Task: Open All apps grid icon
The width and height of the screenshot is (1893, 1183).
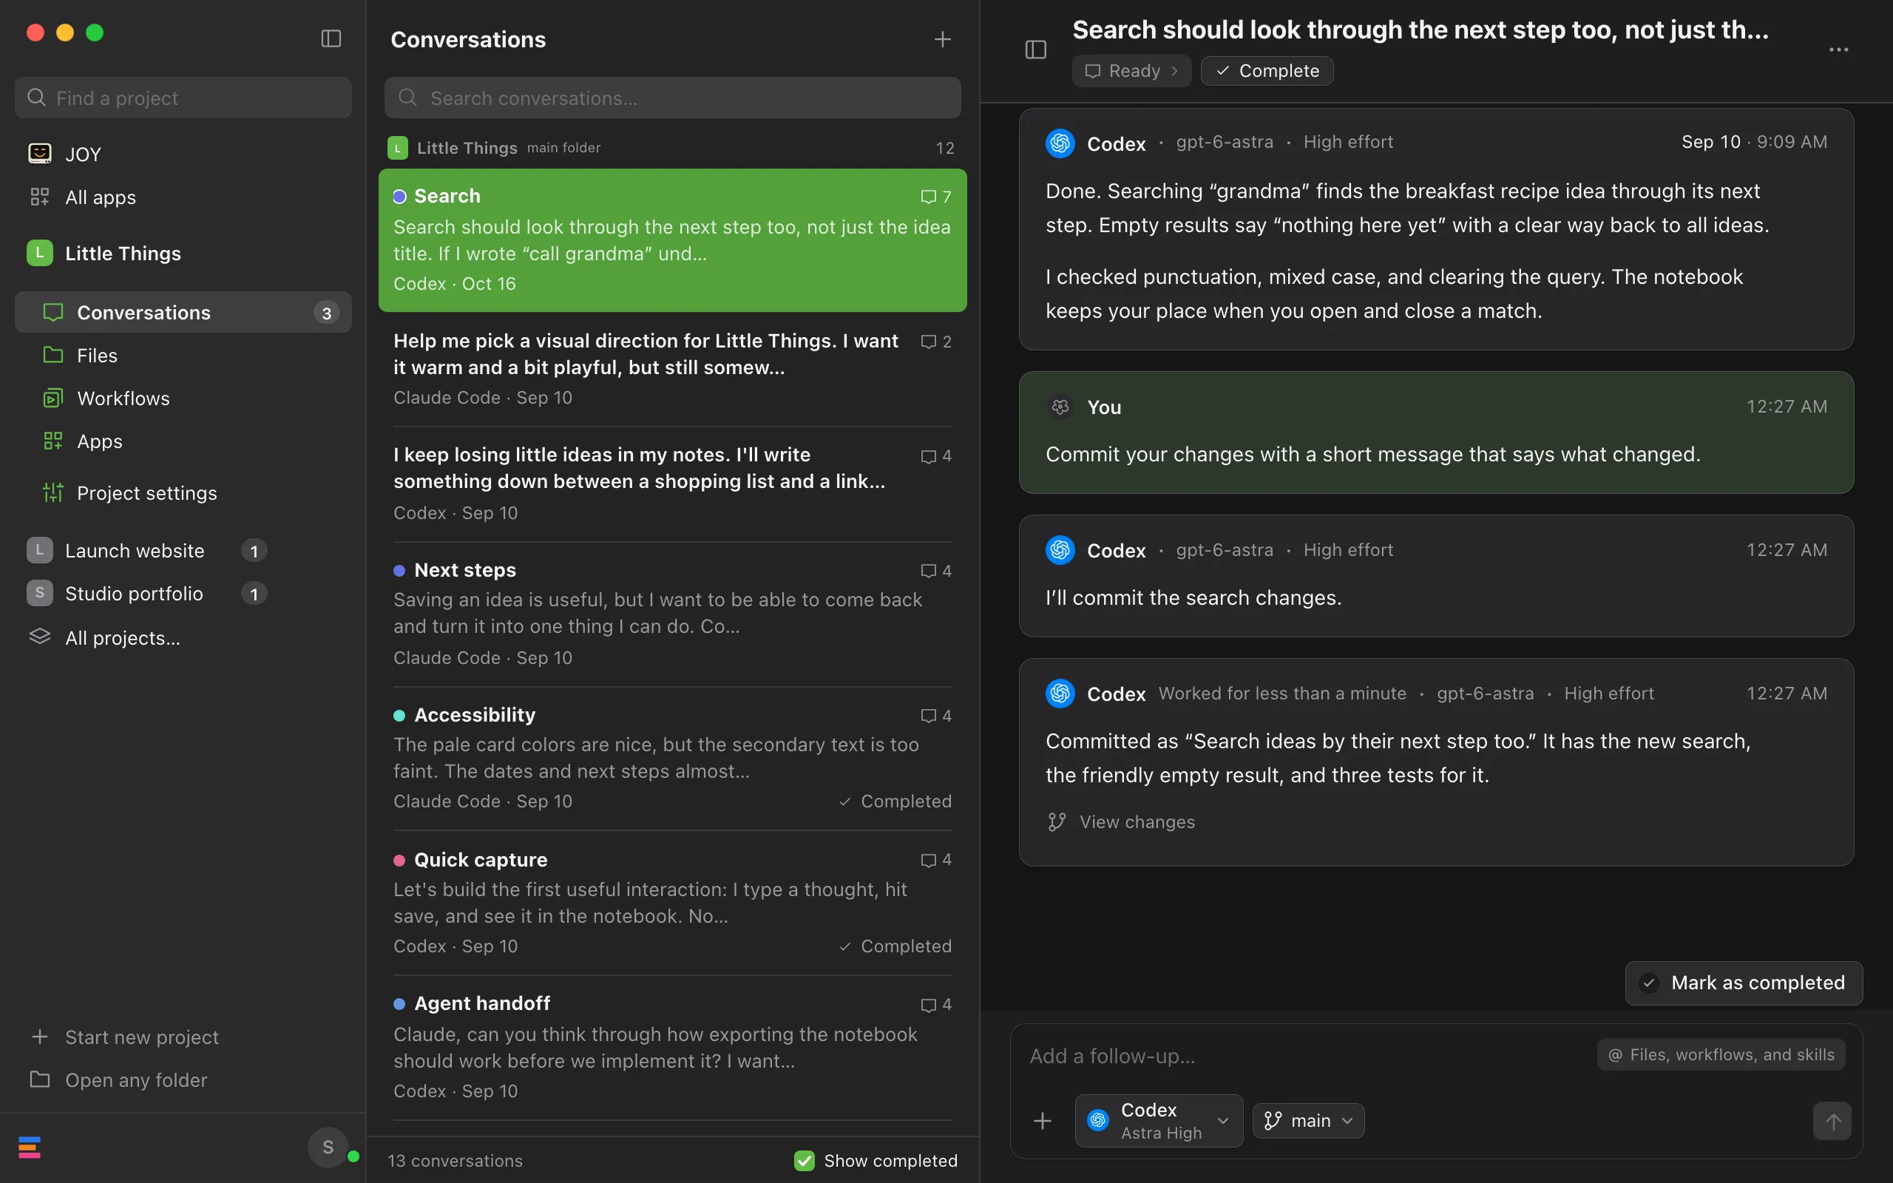Action: 40,197
